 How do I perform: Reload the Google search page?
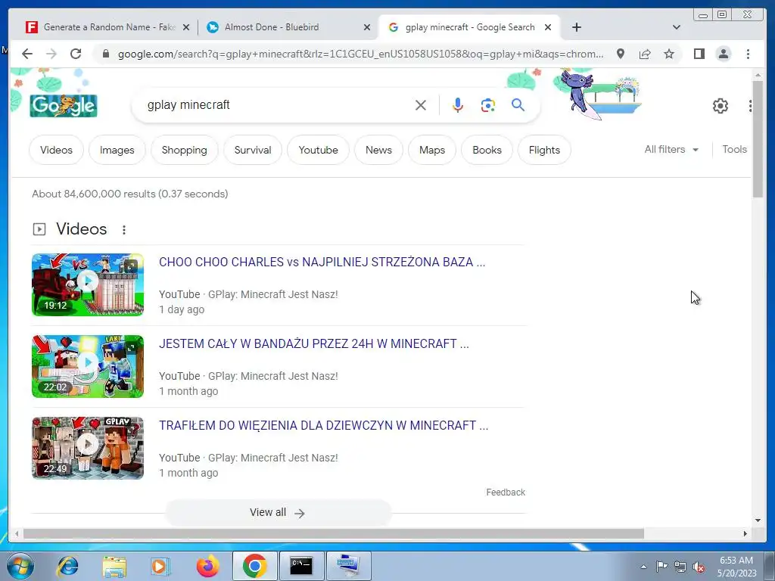(76, 54)
